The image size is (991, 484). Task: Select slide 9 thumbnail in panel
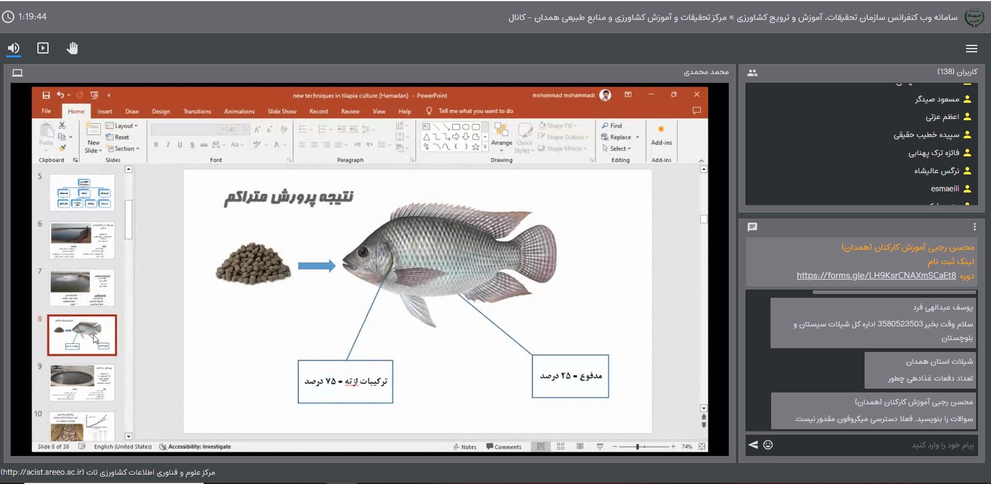(x=82, y=382)
